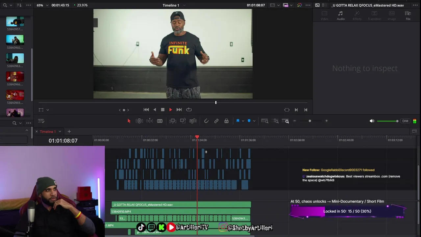421x237 pixels.
Task: Open the Timeline 1 viewer name dropdown
Action: point(184,5)
